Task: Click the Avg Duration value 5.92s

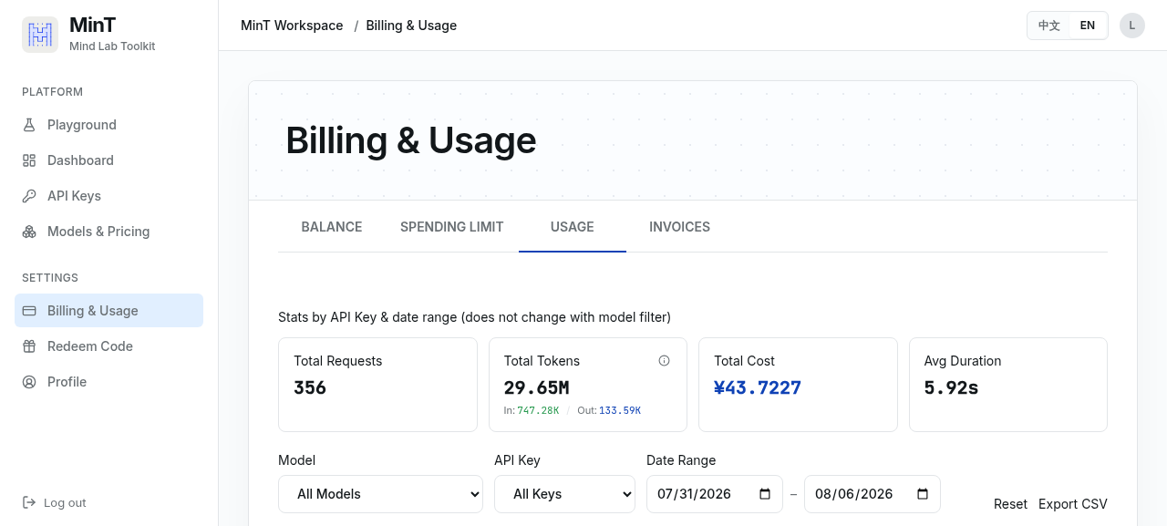Action: tap(951, 387)
